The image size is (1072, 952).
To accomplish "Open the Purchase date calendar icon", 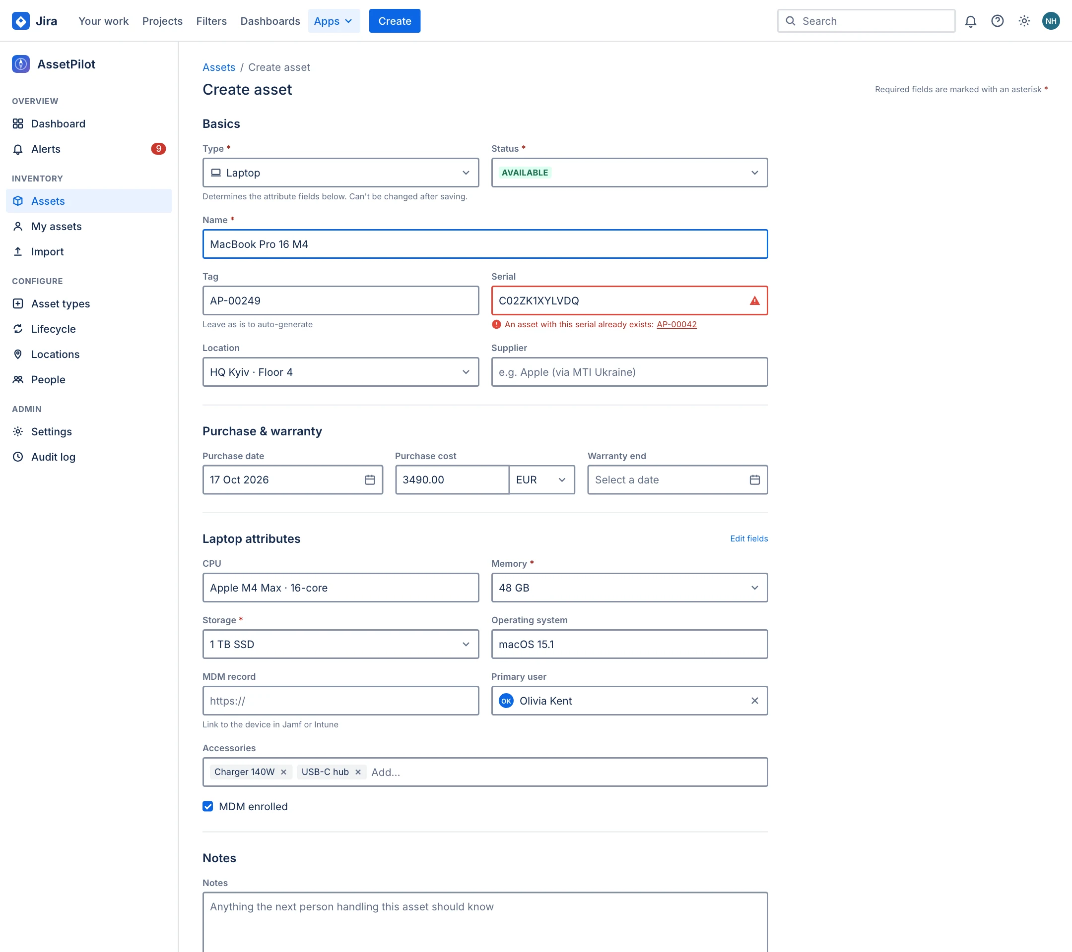I will (370, 480).
